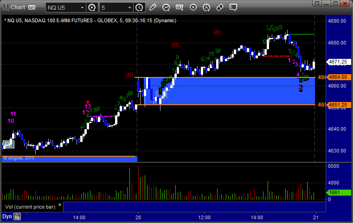This screenshot has height=223, width=353.
Task: Click the symbol link icon
Action: [x=220, y=7]
